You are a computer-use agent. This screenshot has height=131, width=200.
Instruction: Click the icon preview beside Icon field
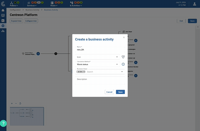(x=123, y=57)
